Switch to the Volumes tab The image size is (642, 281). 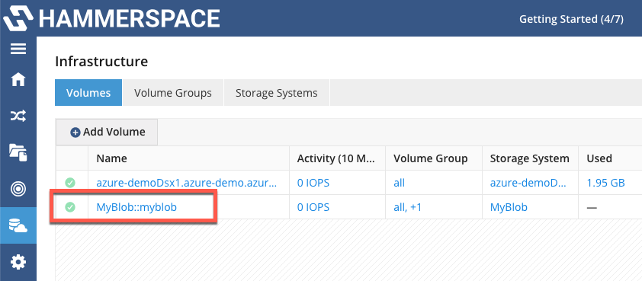pyautogui.click(x=88, y=92)
